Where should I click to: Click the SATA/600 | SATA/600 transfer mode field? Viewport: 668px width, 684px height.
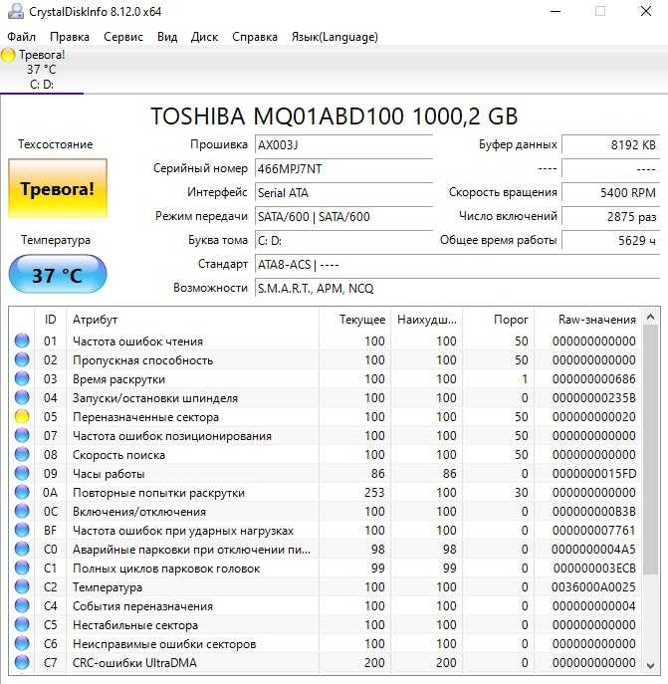(x=343, y=216)
